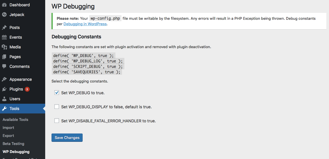Click the Media icon in sidebar
Viewport: 329px width, 159px height.
click(x=4, y=47)
